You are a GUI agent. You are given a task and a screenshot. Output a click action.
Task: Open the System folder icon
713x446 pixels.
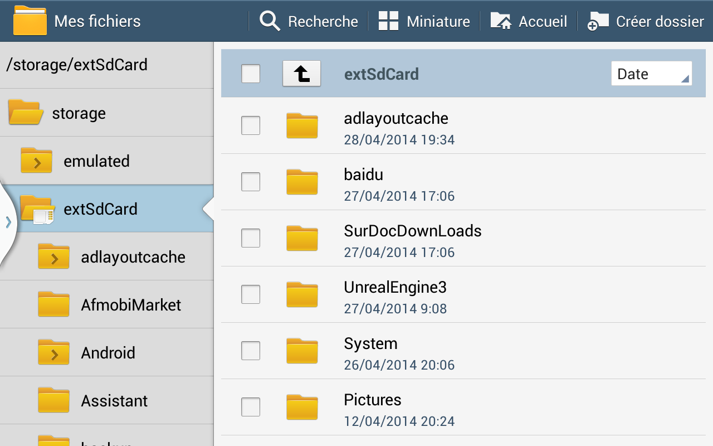(302, 351)
